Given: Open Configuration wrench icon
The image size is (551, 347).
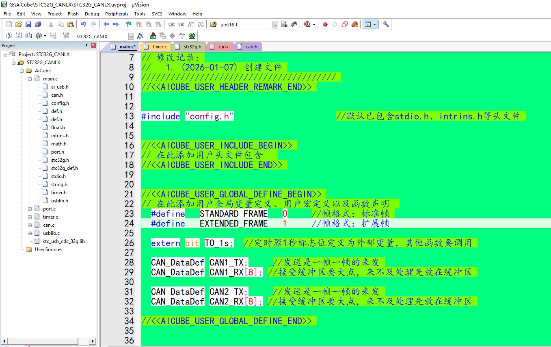Looking at the screenshot, I should 386,24.
